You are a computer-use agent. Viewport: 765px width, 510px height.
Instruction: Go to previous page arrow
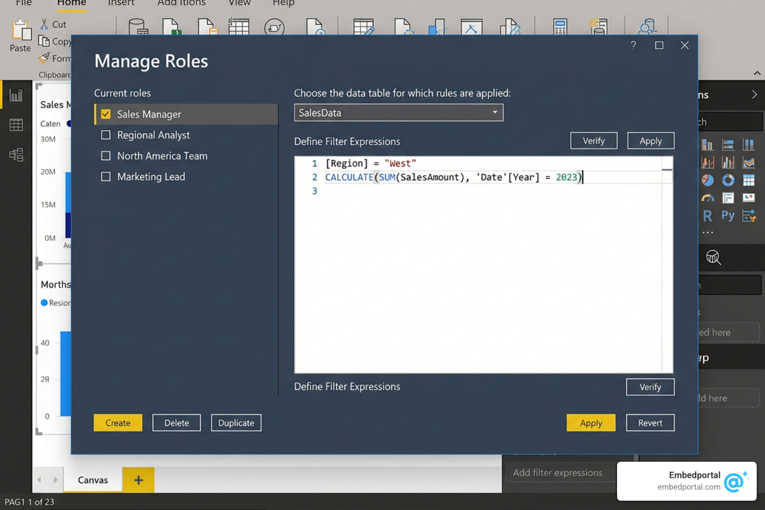point(39,480)
